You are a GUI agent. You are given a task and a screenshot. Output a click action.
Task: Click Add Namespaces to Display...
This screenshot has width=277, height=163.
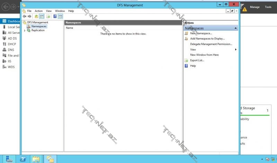207,39
